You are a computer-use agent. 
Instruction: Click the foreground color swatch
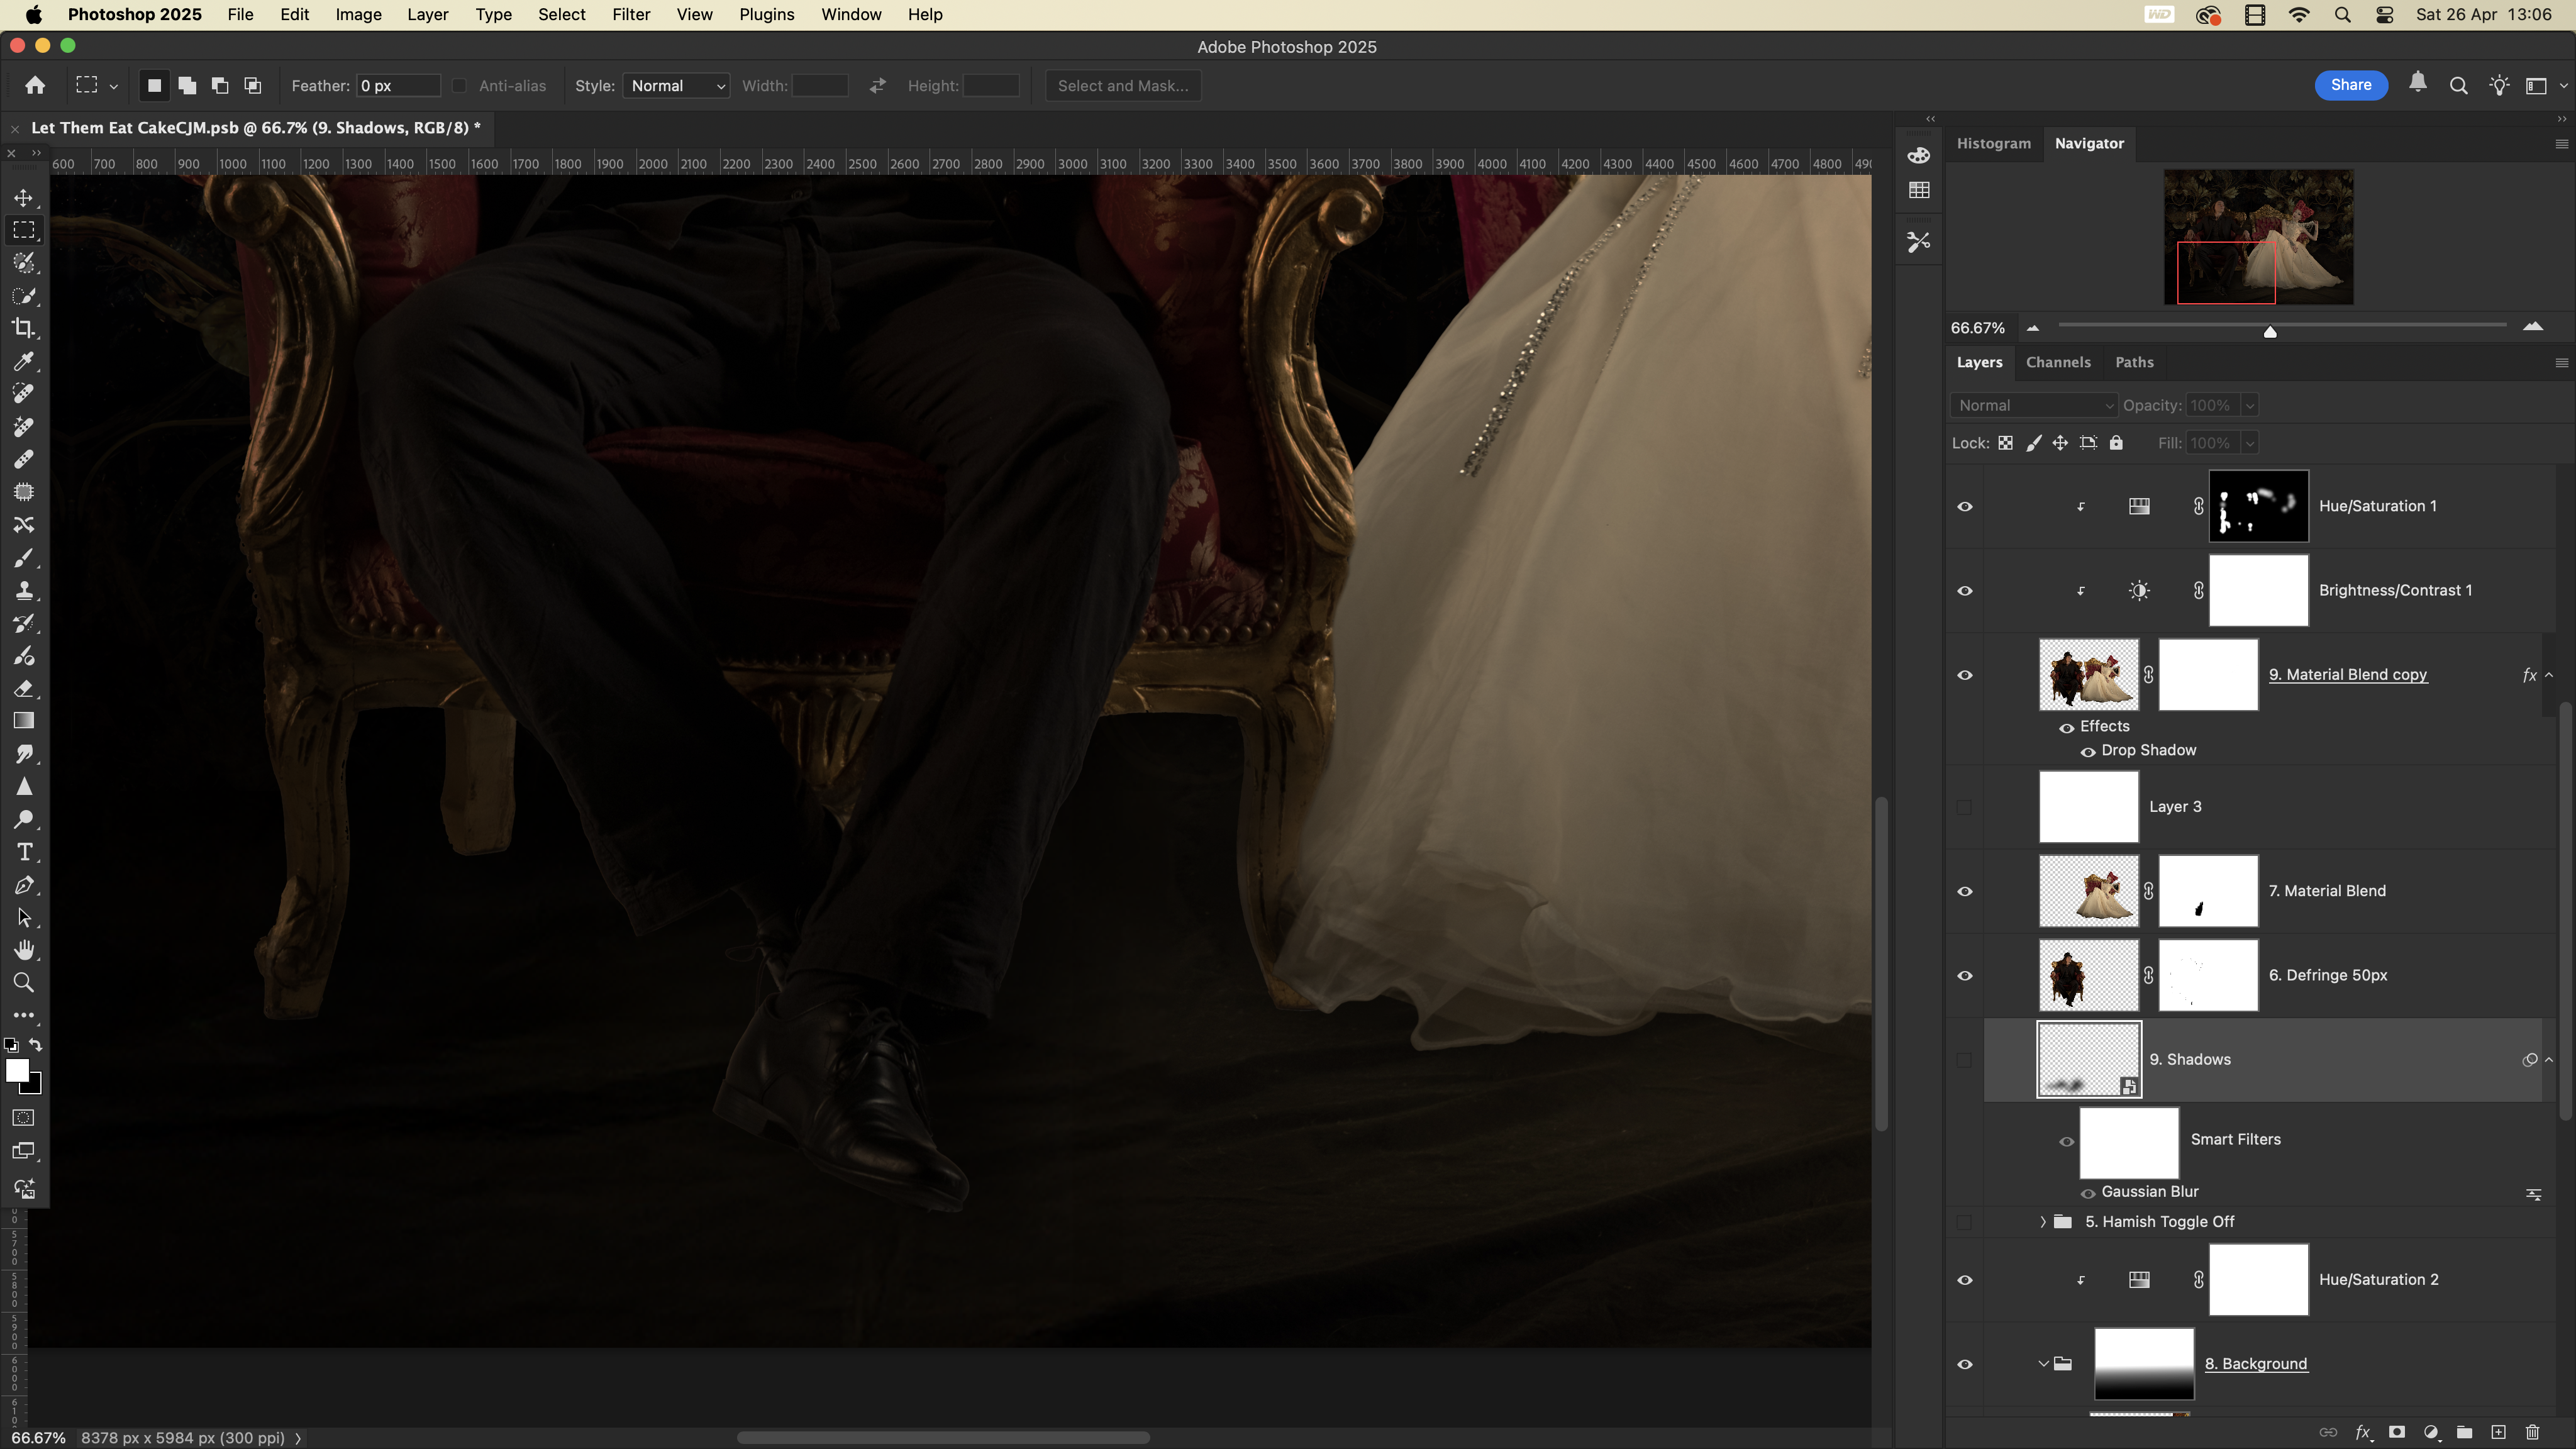point(16,1070)
